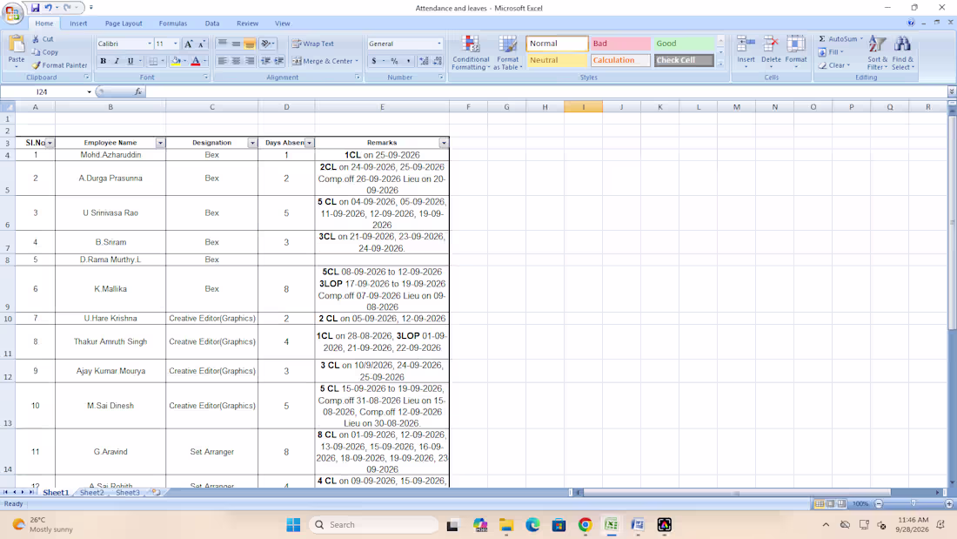Open Conditional Formatting menu
The height and width of the screenshot is (539, 957).
(x=471, y=53)
